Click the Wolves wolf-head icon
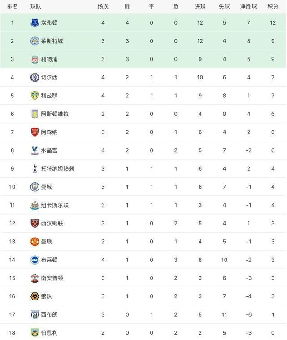 click(35, 296)
